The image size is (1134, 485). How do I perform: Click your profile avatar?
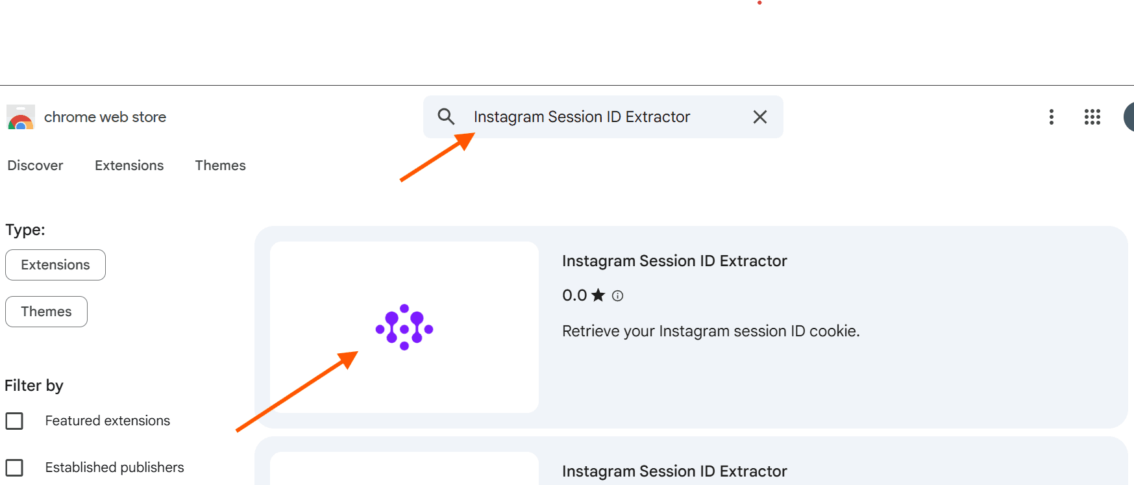1131,117
